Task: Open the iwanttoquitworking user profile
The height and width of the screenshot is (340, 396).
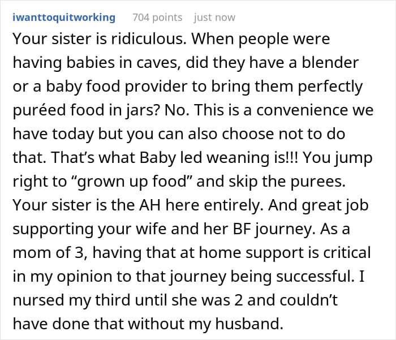Action: 63,18
